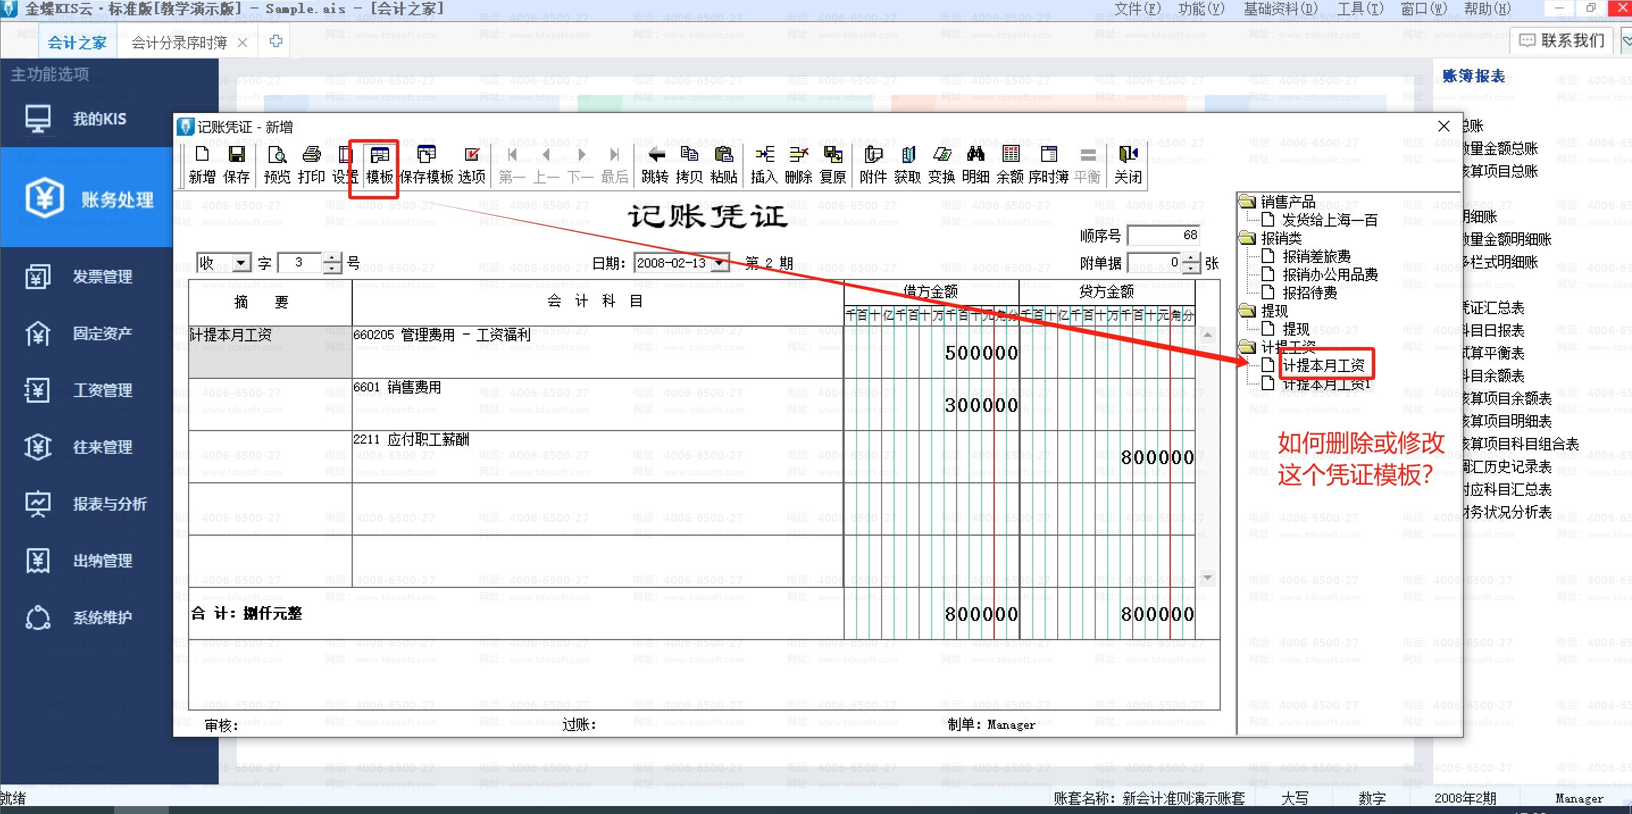Click the 粘贴 (Paste) icon
This screenshot has width=1632, height=814.
pyautogui.click(x=724, y=165)
